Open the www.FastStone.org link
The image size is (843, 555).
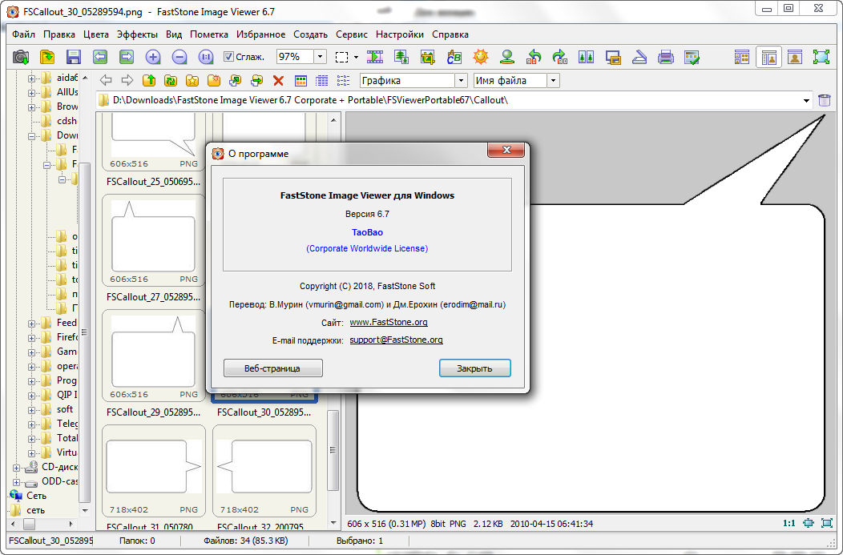pyautogui.click(x=389, y=322)
